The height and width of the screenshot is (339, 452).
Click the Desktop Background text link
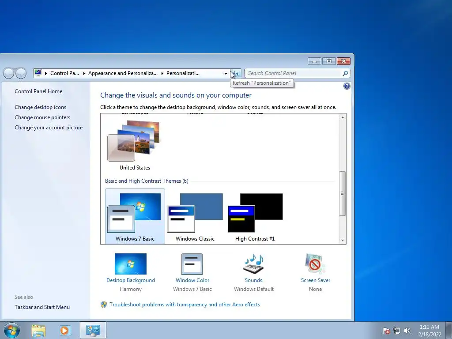131,280
